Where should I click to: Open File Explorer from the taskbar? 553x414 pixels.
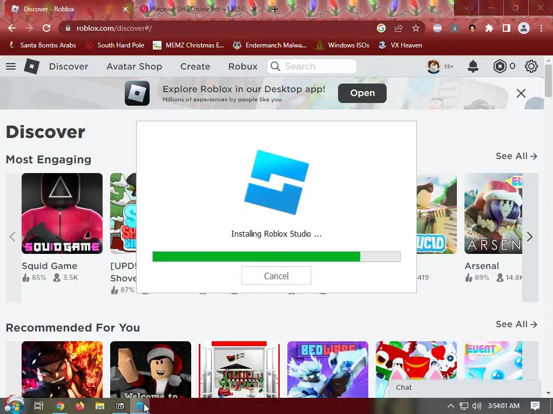click(100, 406)
